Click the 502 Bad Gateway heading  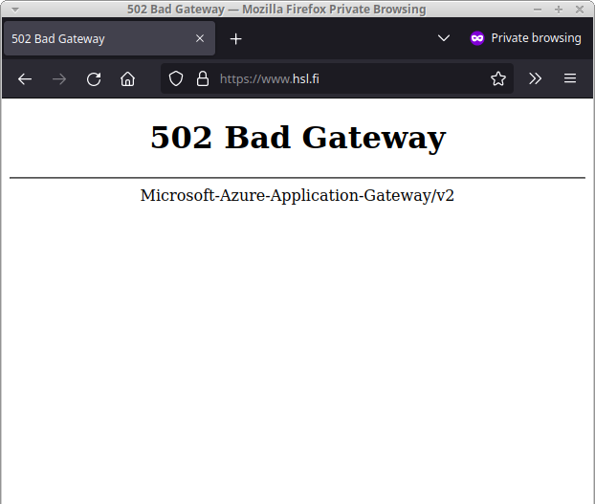(297, 138)
